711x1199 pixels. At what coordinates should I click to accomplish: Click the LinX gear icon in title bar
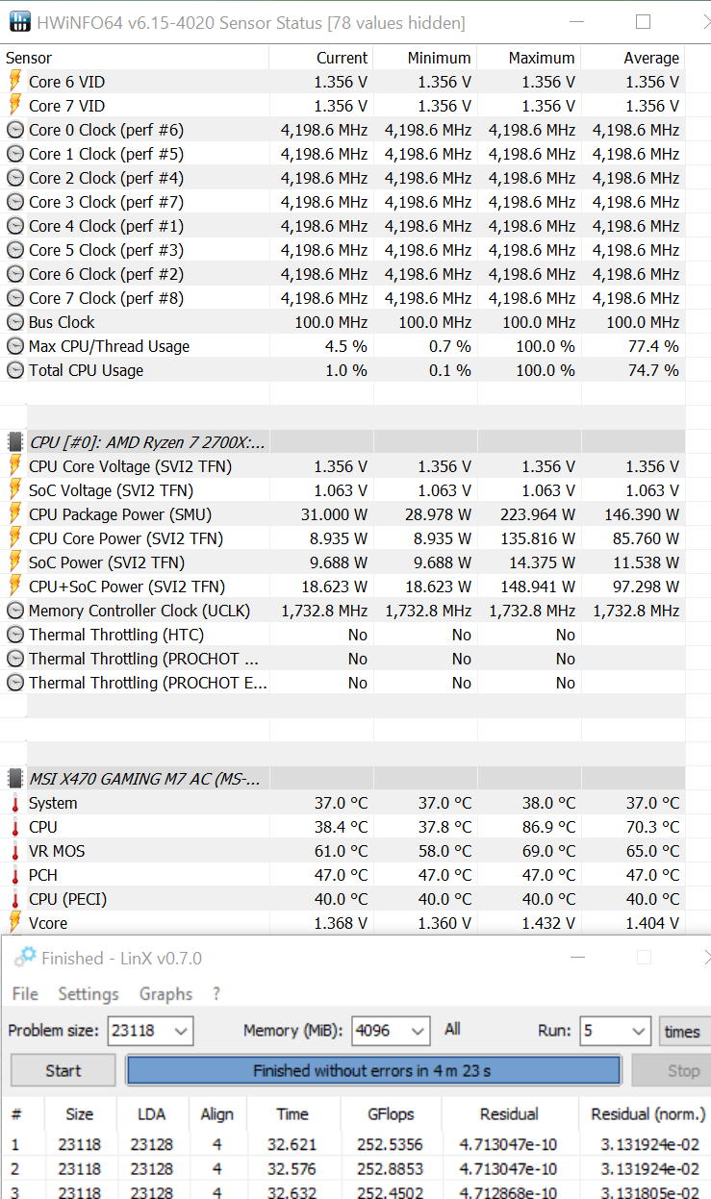click(25, 958)
